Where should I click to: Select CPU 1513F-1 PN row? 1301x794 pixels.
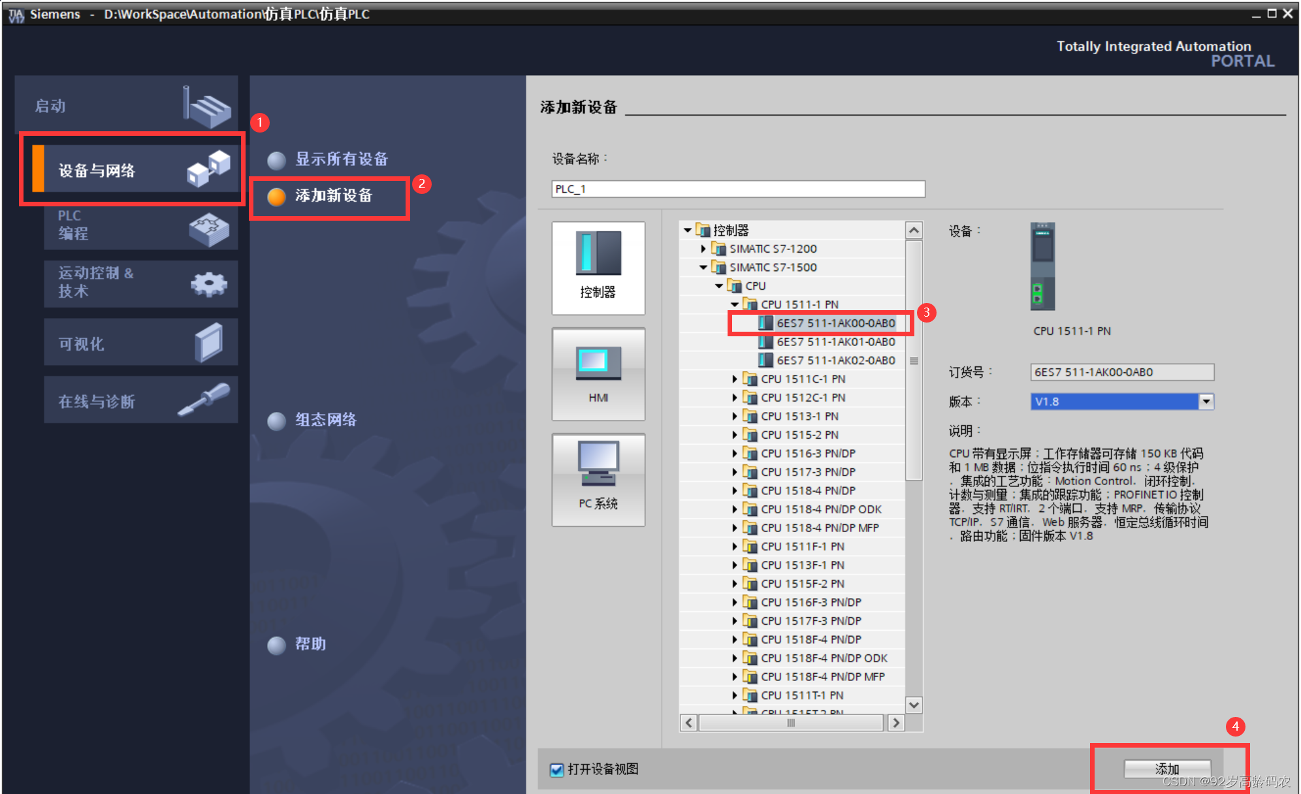[792, 565]
